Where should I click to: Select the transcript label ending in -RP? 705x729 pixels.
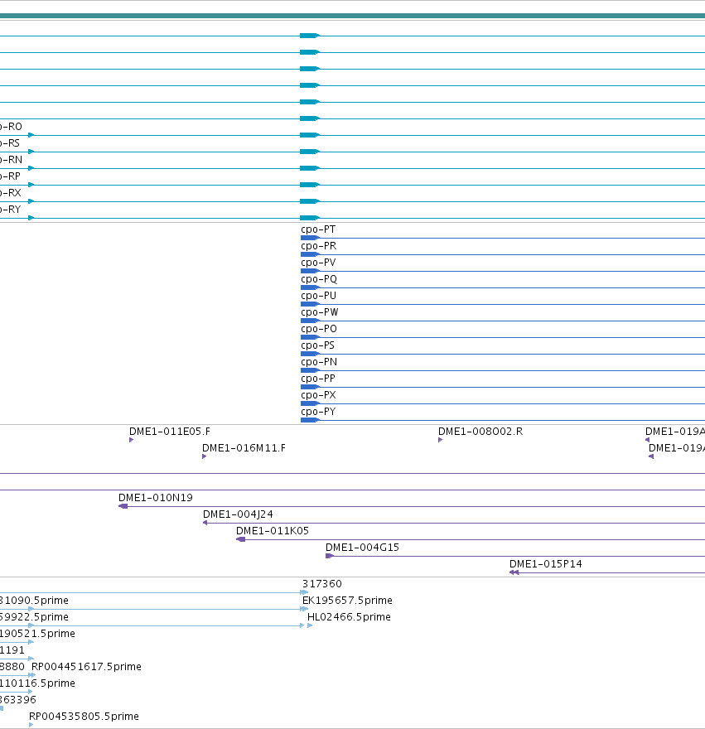pyautogui.click(x=10, y=176)
